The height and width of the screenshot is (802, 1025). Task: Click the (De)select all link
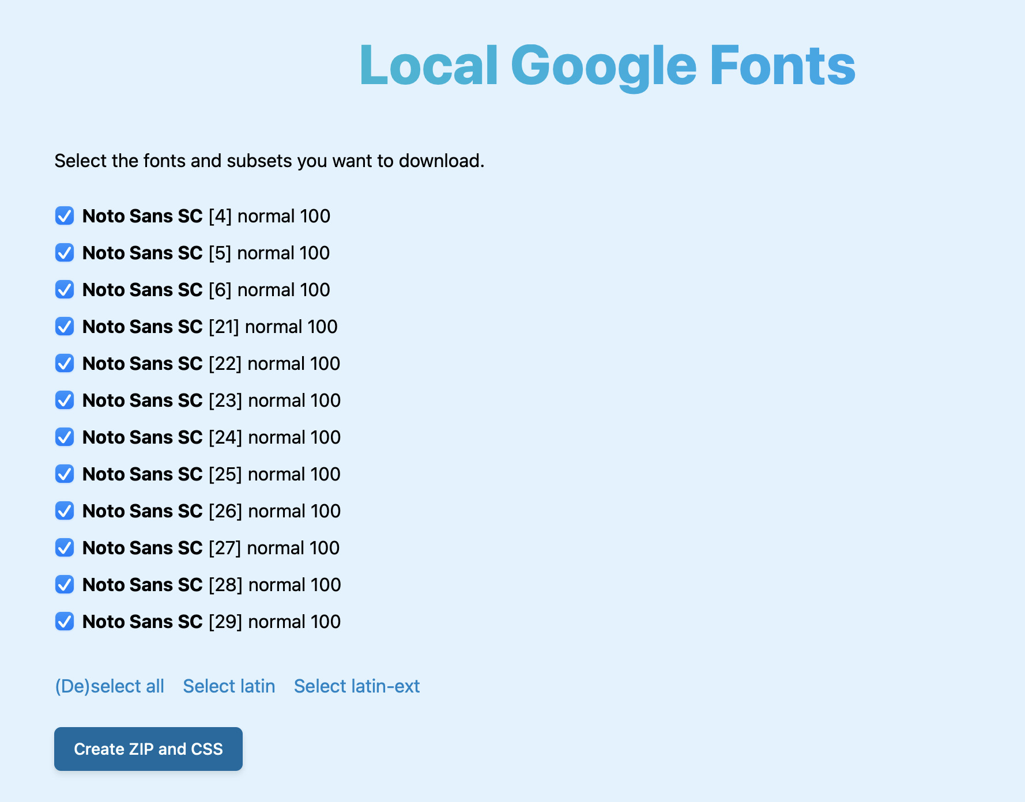pos(109,686)
